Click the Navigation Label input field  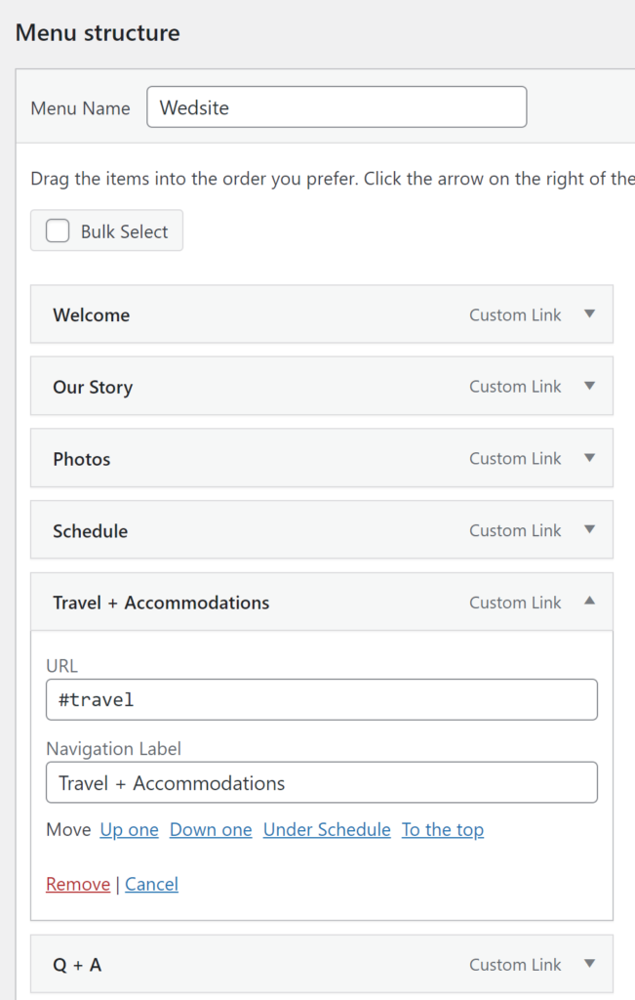tap(321, 783)
